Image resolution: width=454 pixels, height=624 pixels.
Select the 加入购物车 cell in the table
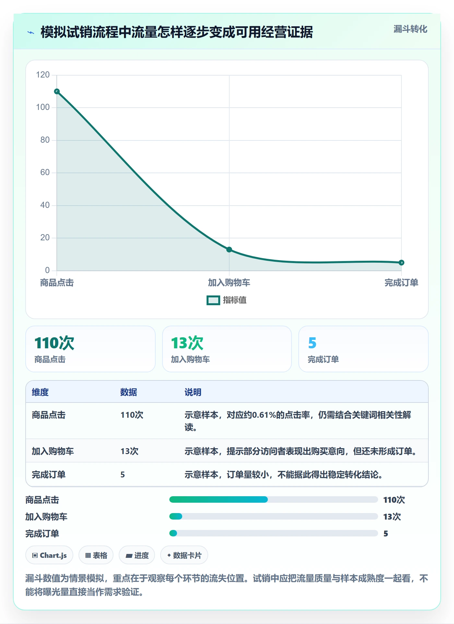(53, 451)
